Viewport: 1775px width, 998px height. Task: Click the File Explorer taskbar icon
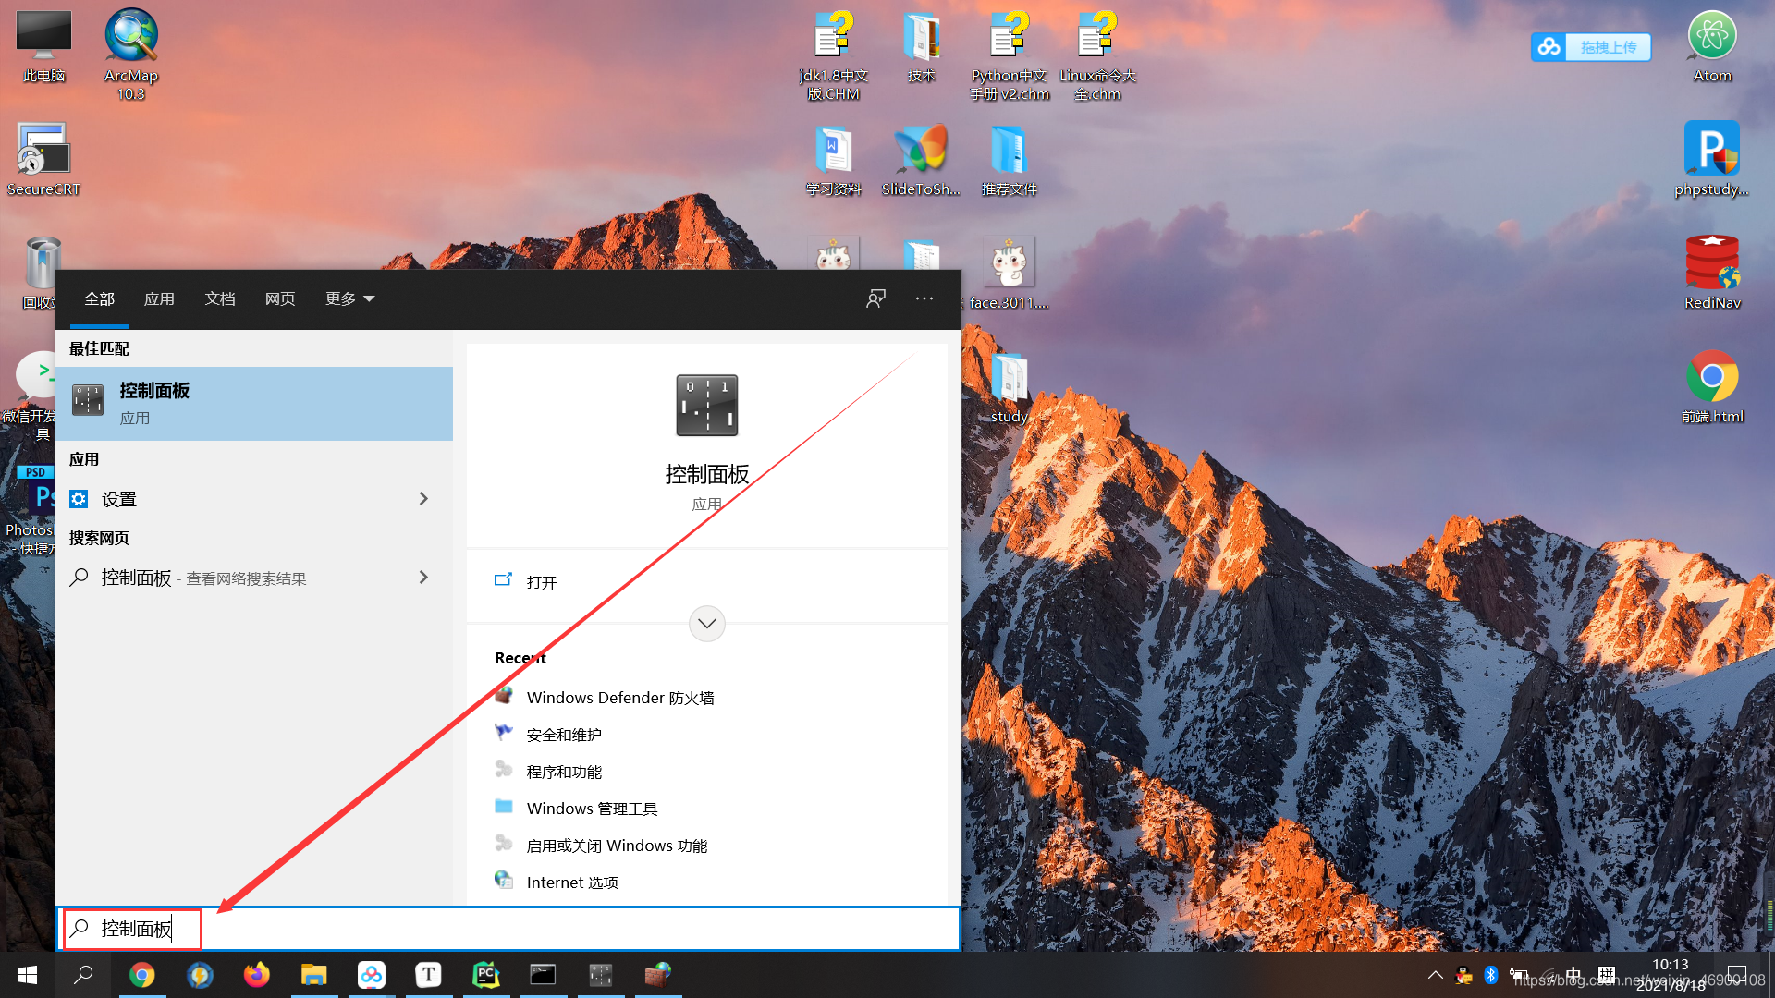pyautogui.click(x=313, y=975)
